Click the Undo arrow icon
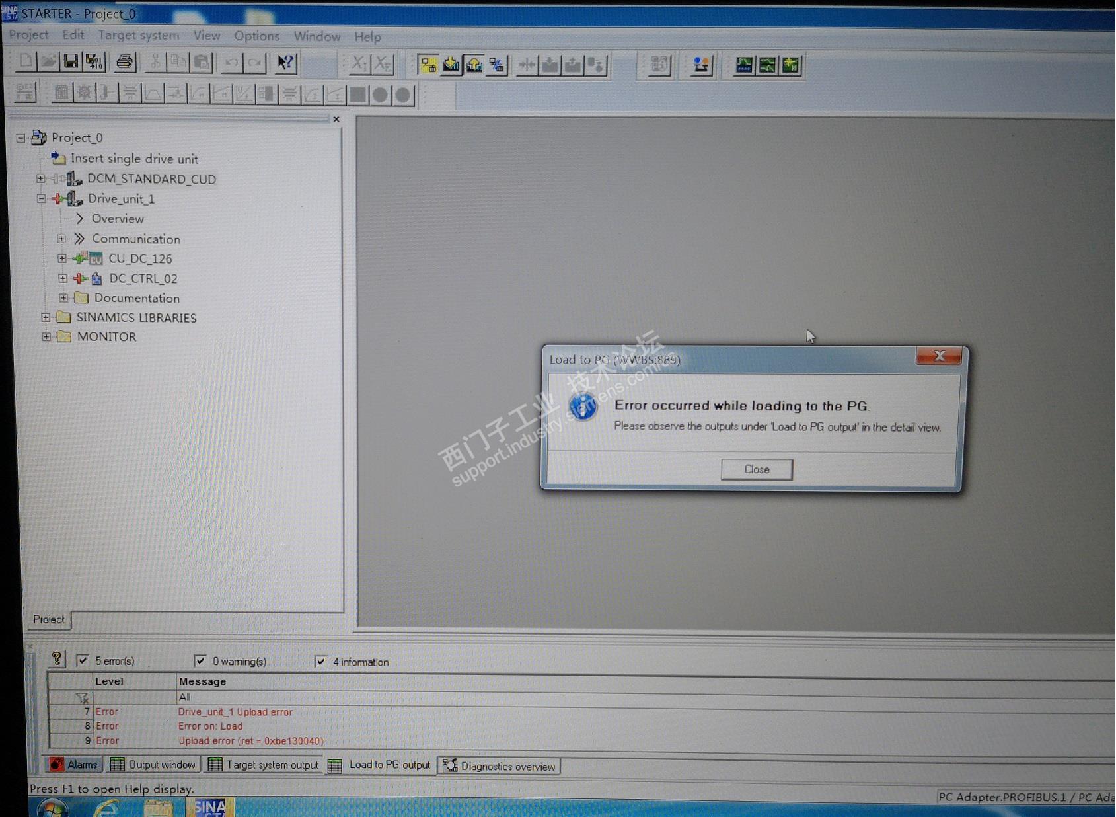The width and height of the screenshot is (1116, 817). pos(231,63)
